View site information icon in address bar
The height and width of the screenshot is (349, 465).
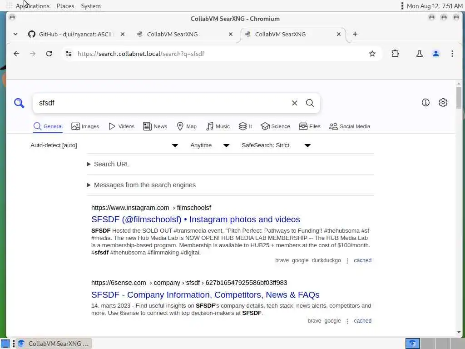(x=69, y=54)
